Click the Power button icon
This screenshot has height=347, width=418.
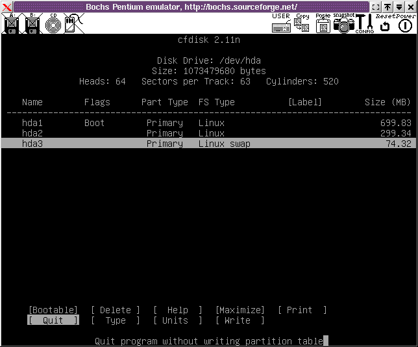tap(405, 26)
